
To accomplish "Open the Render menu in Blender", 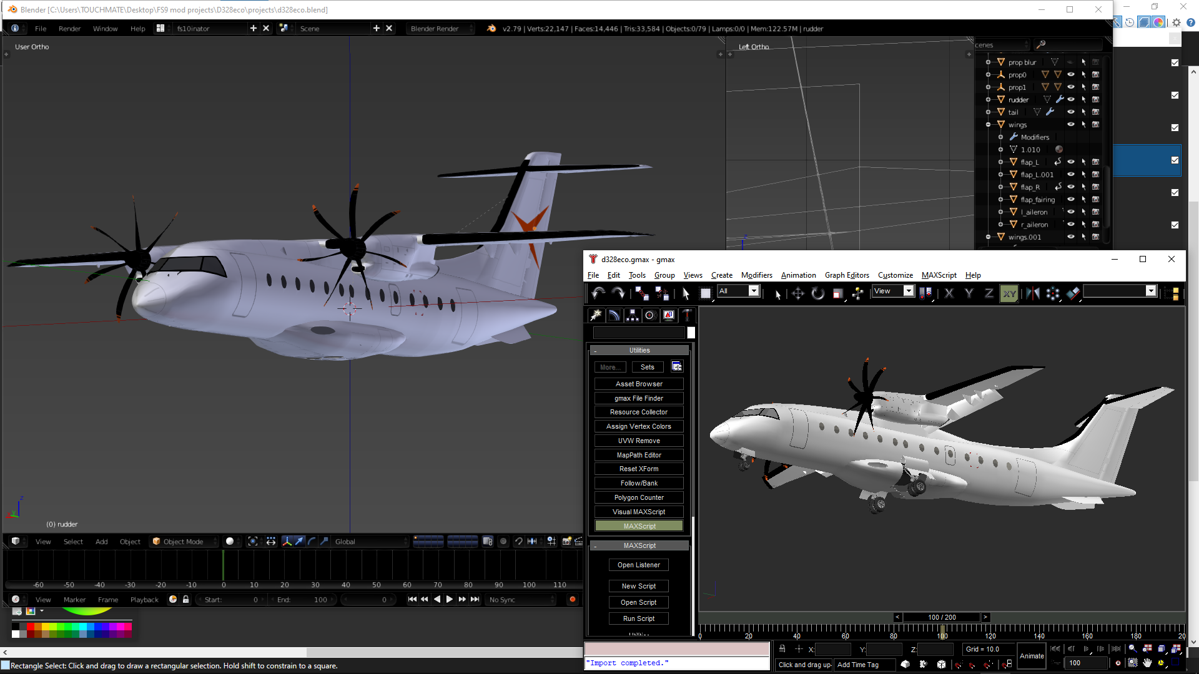I will click(69, 29).
